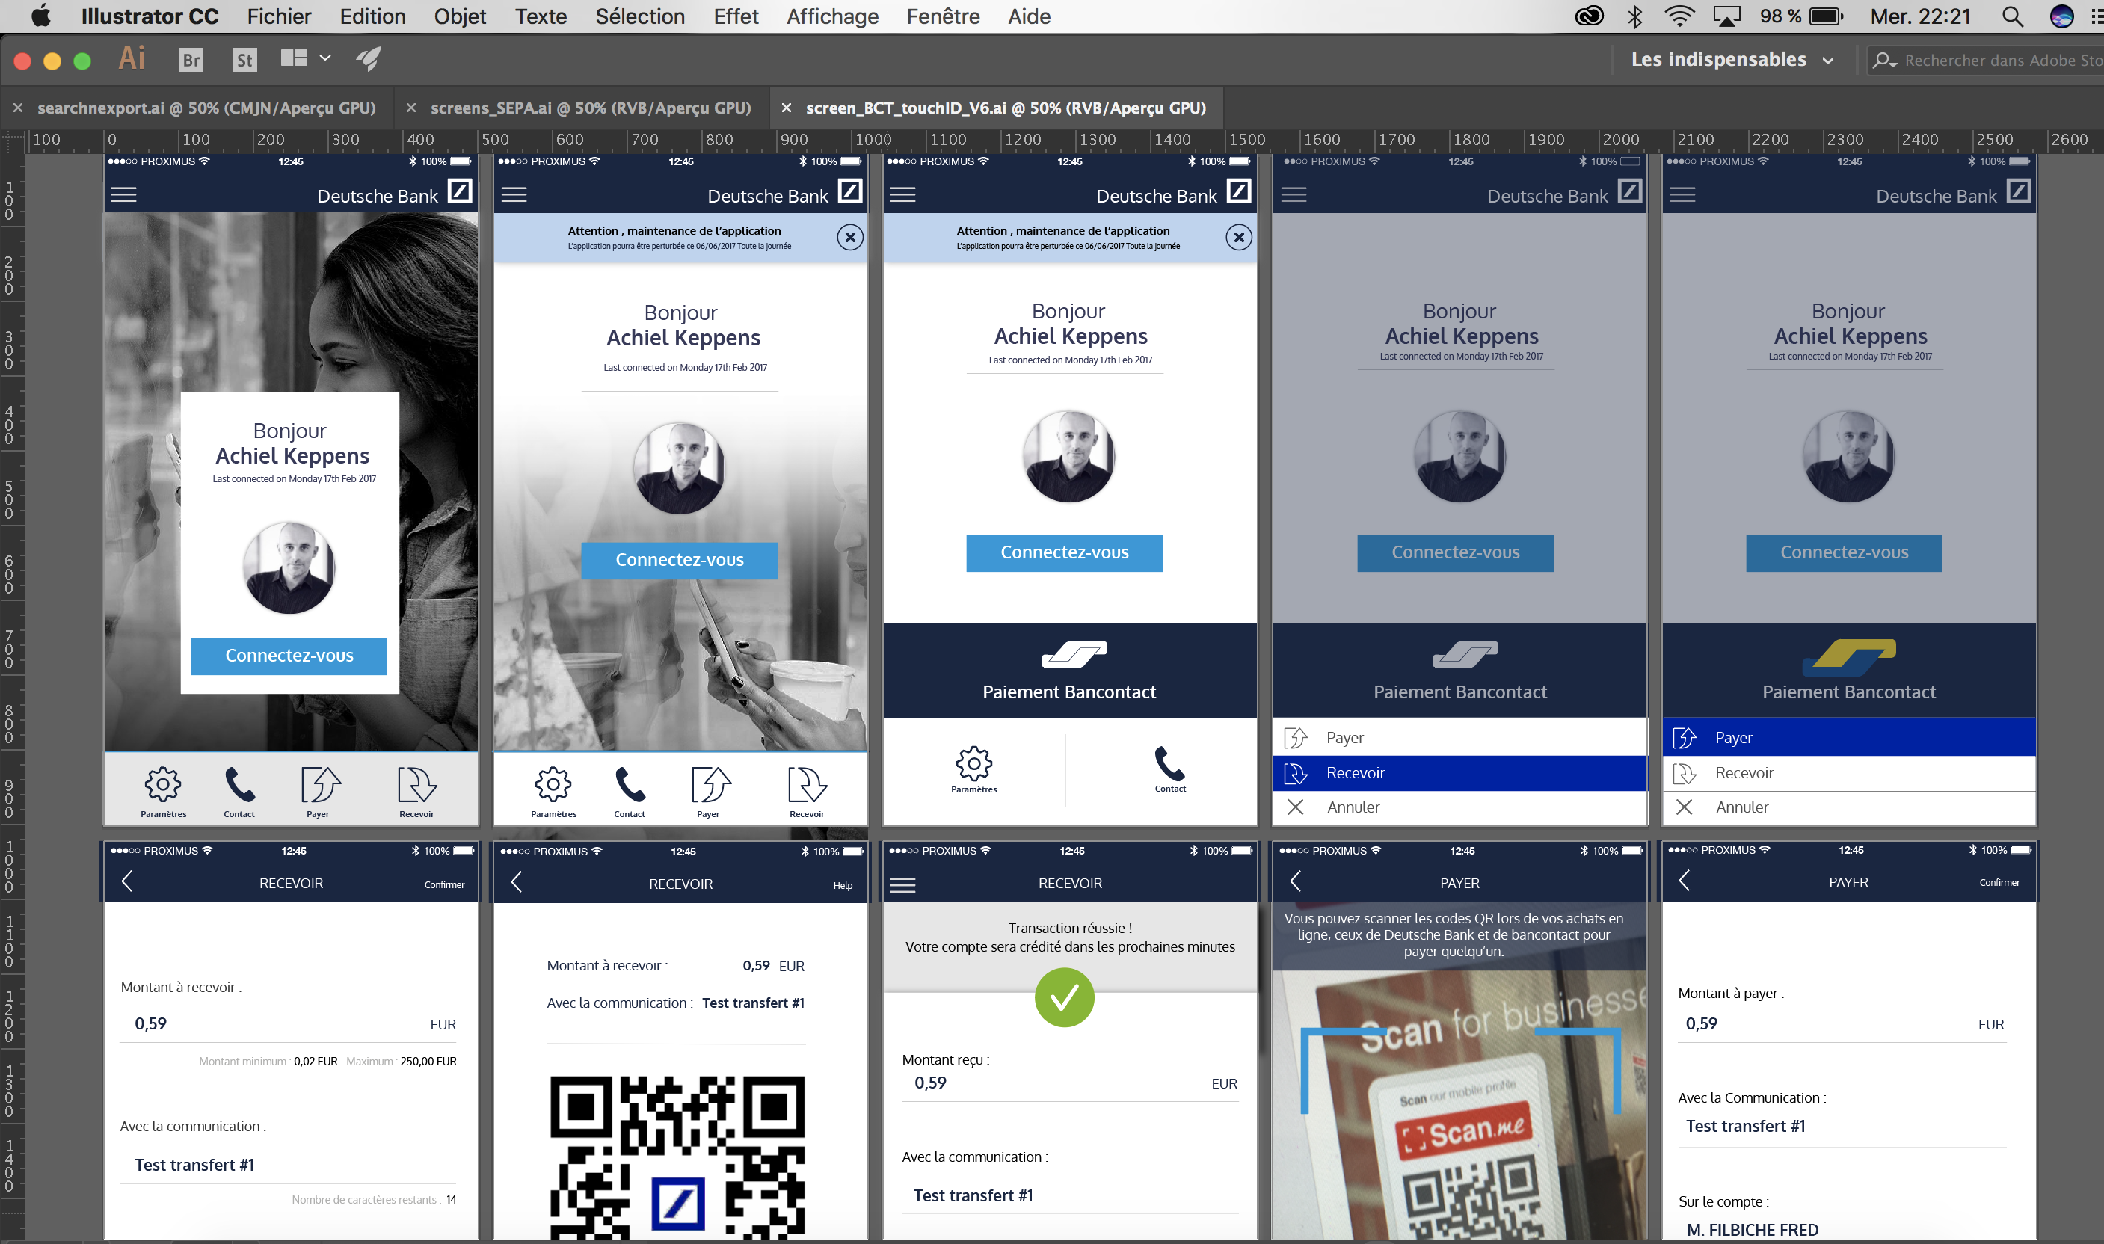Open the Apple menu
2104x1244 pixels.
coord(40,16)
